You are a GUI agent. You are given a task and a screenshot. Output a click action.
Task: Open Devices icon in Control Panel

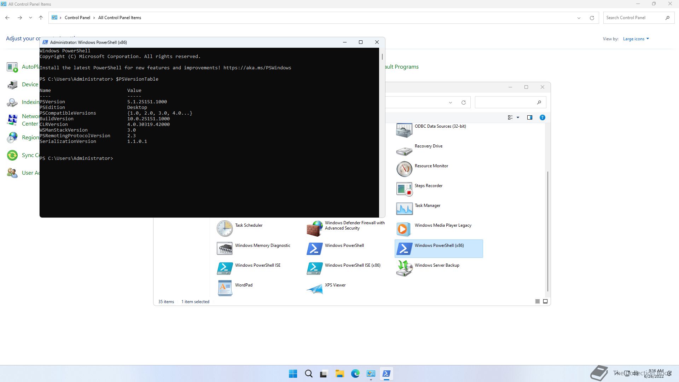12,85
